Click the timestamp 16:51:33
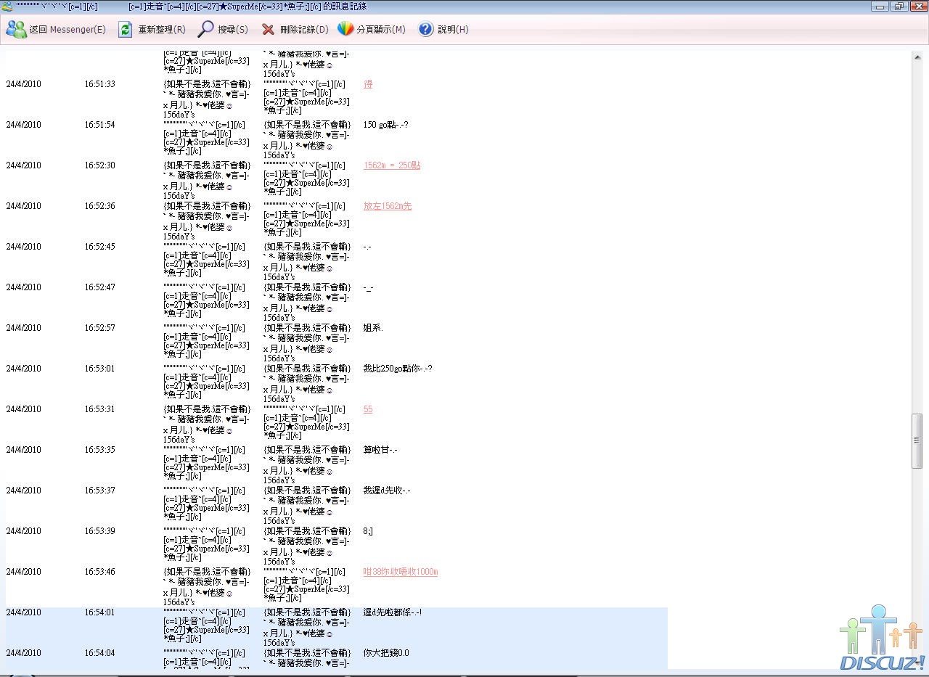 point(99,84)
